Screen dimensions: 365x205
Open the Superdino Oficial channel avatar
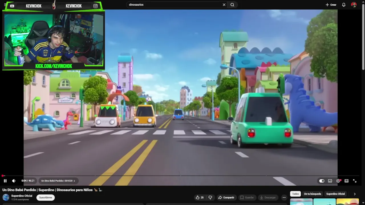coord(6,197)
